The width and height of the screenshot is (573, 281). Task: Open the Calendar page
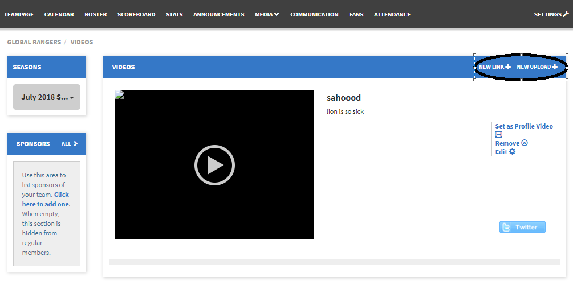tap(59, 14)
